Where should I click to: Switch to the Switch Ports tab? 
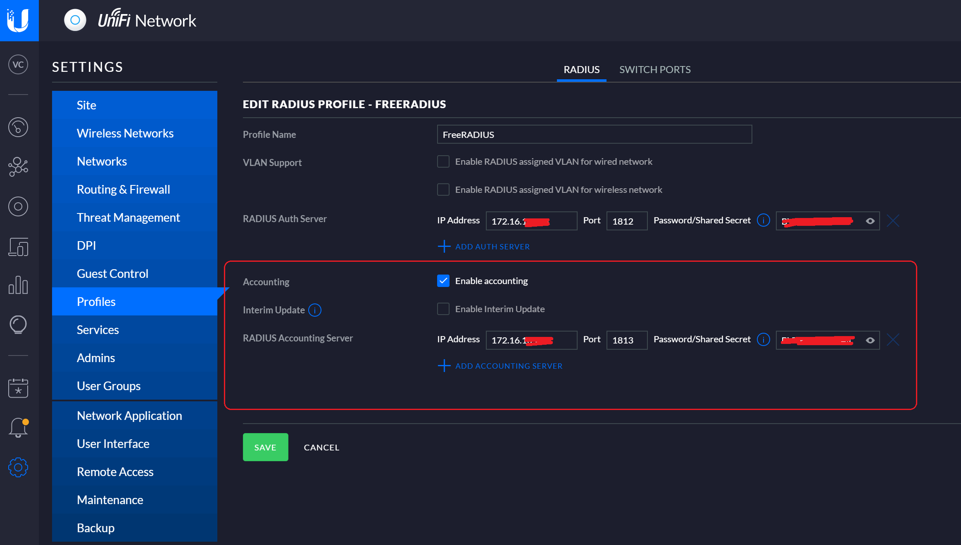[x=655, y=69]
